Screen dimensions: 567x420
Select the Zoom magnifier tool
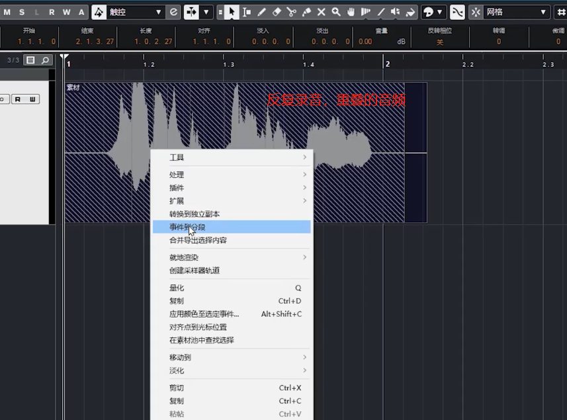point(336,13)
